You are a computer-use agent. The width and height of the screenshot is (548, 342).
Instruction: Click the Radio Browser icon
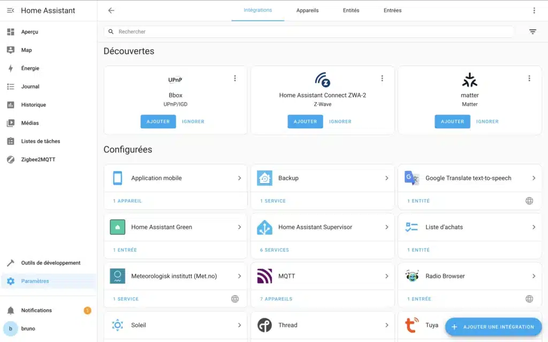[x=412, y=276]
